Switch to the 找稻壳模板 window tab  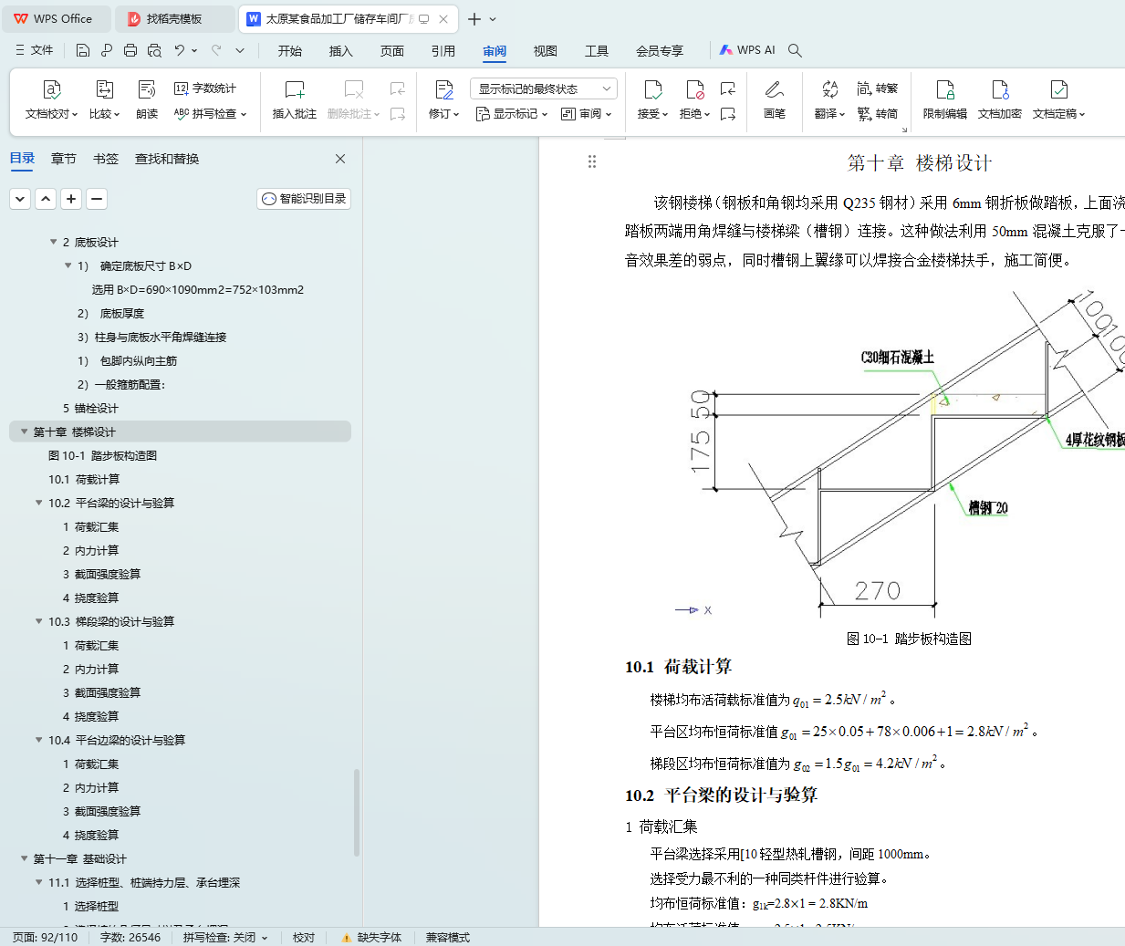(173, 18)
